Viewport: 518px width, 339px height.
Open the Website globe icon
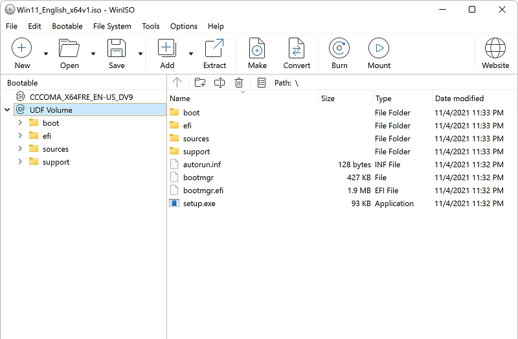[495, 48]
